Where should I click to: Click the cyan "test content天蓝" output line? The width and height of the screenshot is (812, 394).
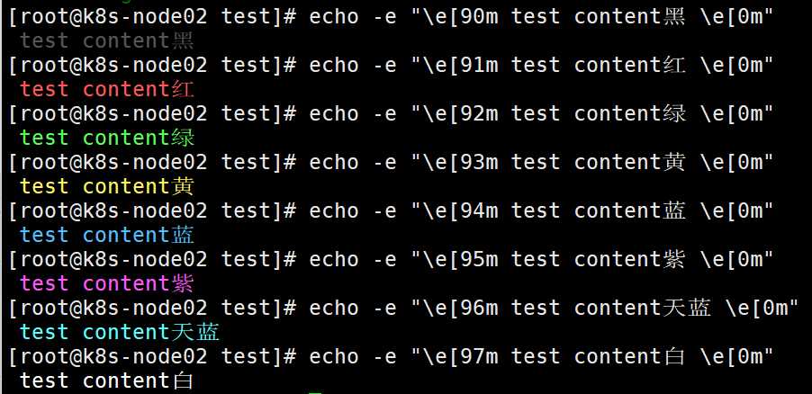120,333
